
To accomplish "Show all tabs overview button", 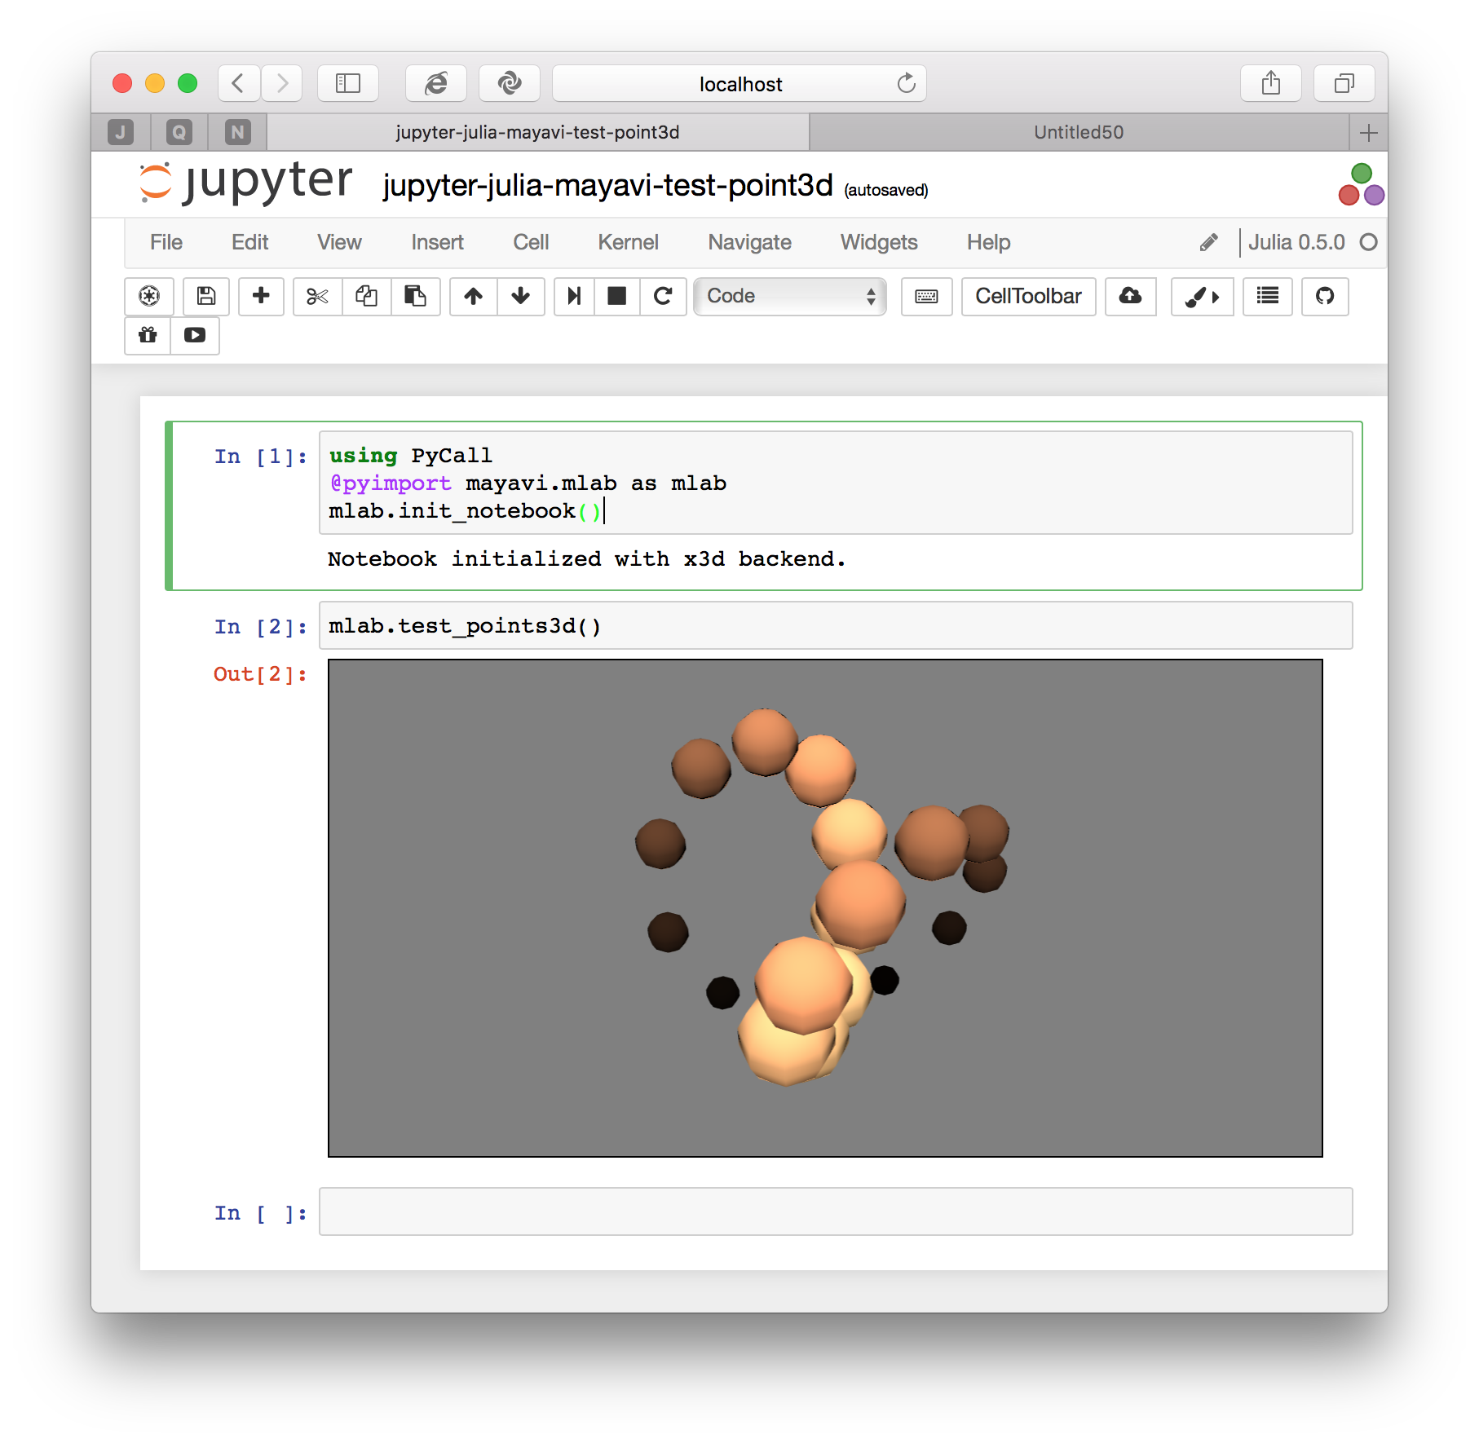I will 1344,83.
